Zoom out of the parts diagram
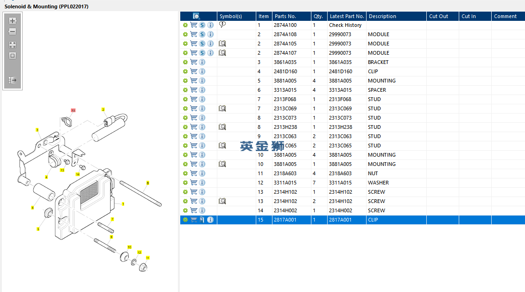The image size is (525, 292). [13, 32]
